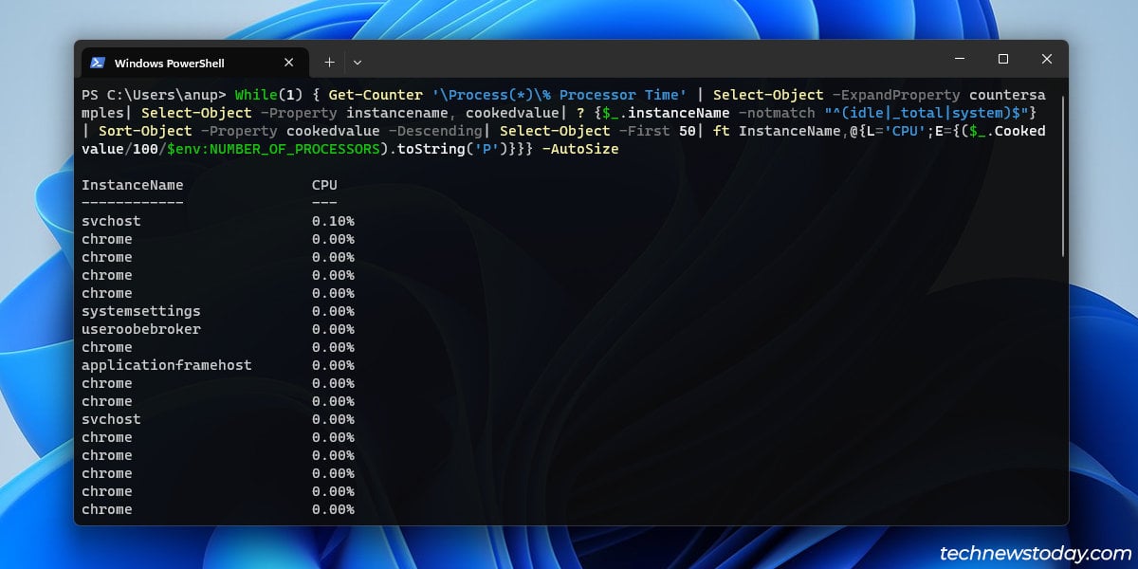Screen dimensions: 1138x569
Task: Expand the new tab profile dropdown chevron
Action: [x=358, y=62]
